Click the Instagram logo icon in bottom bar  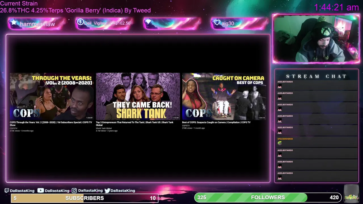[x=74, y=191]
